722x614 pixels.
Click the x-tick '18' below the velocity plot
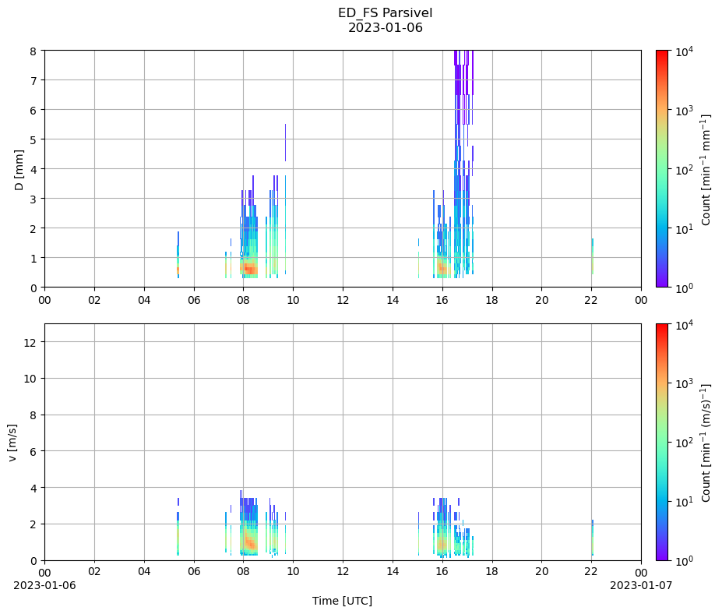point(491,571)
